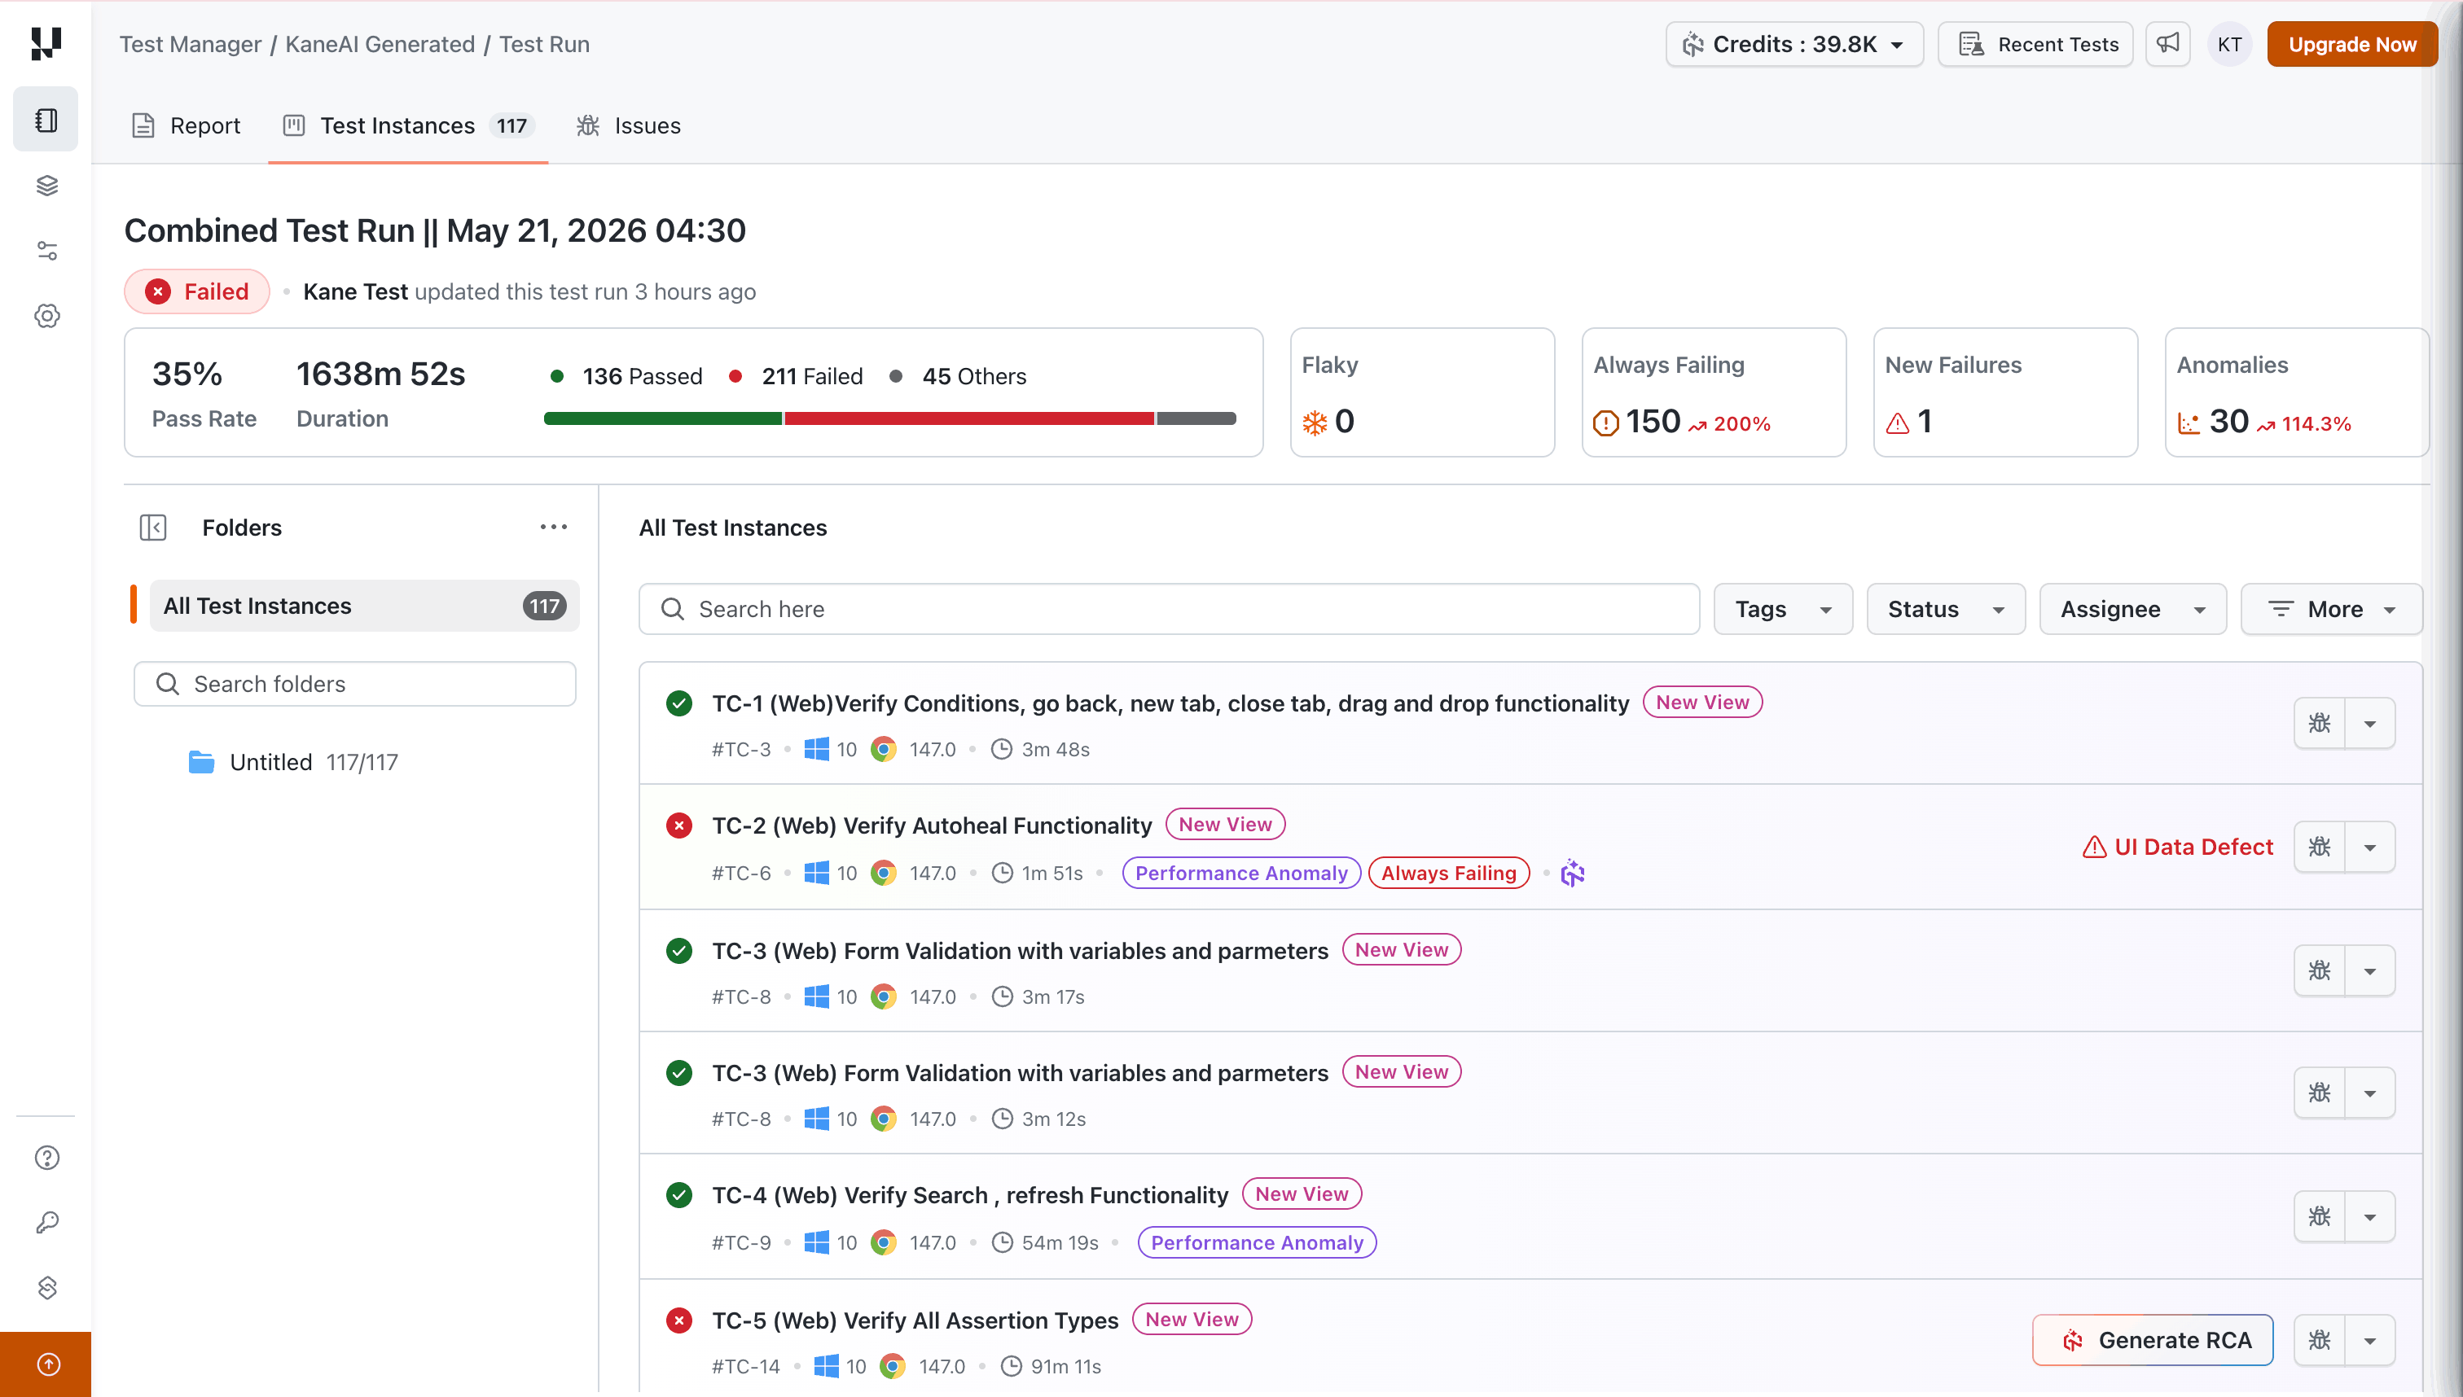Click the bug icon for TC-3 row with 3m 12s

pos(2319,1093)
